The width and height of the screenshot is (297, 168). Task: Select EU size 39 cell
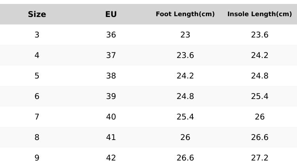[x=111, y=97]
